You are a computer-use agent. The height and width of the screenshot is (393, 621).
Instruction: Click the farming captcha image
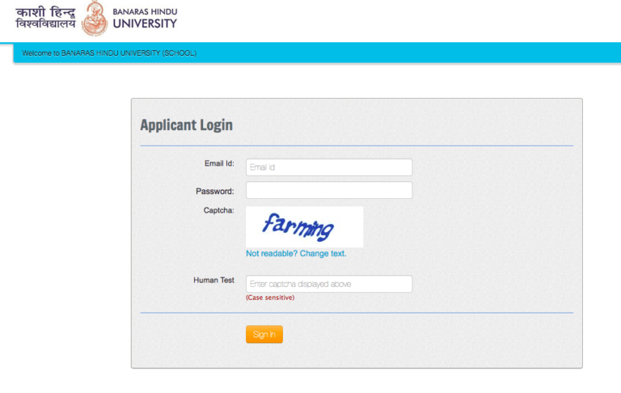(304, 226)
